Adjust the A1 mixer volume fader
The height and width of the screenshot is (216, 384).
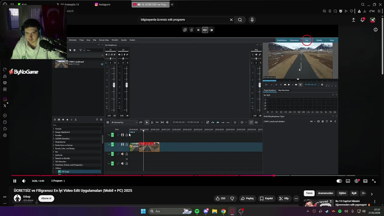(x=114, y=85)
